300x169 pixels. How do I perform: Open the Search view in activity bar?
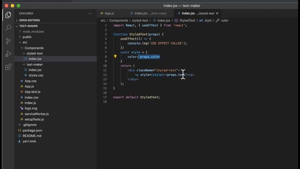(8, 28)
